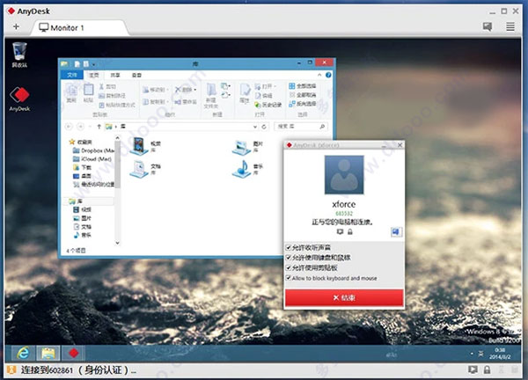Click the 新建文件夹 ribbon icon
Viewport: 528px width, 380px height.
click(211, 96)
